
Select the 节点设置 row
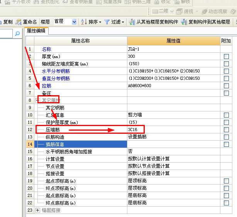click(129, 166)
